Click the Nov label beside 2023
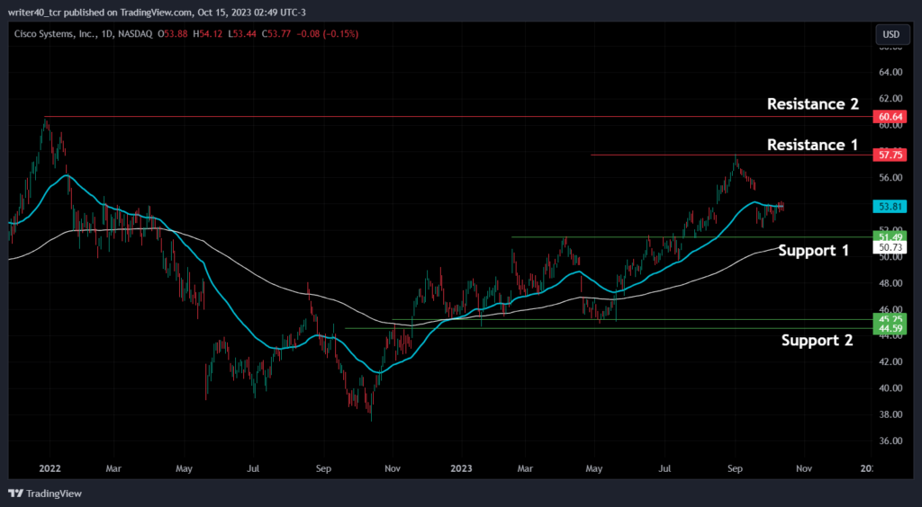922x507 pixels. coord(393,468)
